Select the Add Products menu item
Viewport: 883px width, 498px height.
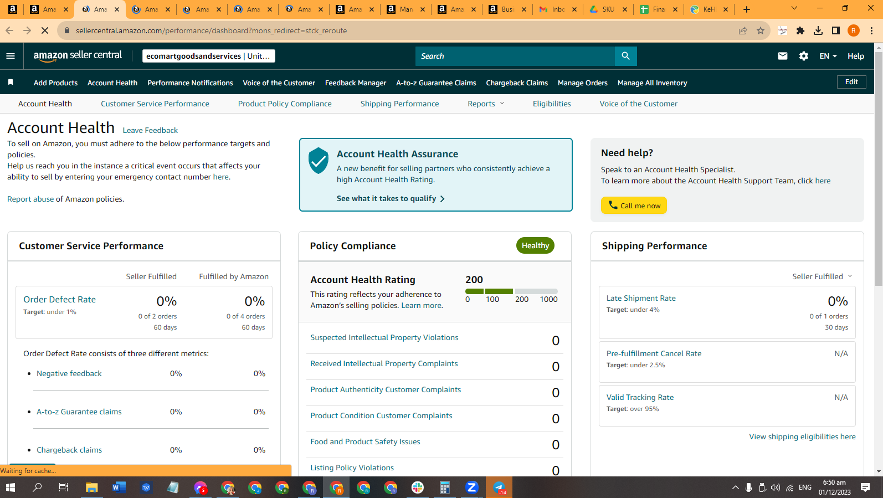[x=55, y=83]
